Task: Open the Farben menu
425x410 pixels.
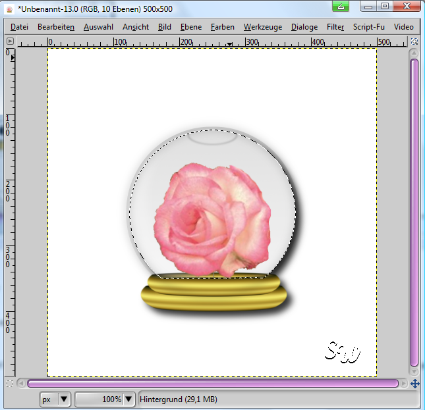Action: click(223, 27)
